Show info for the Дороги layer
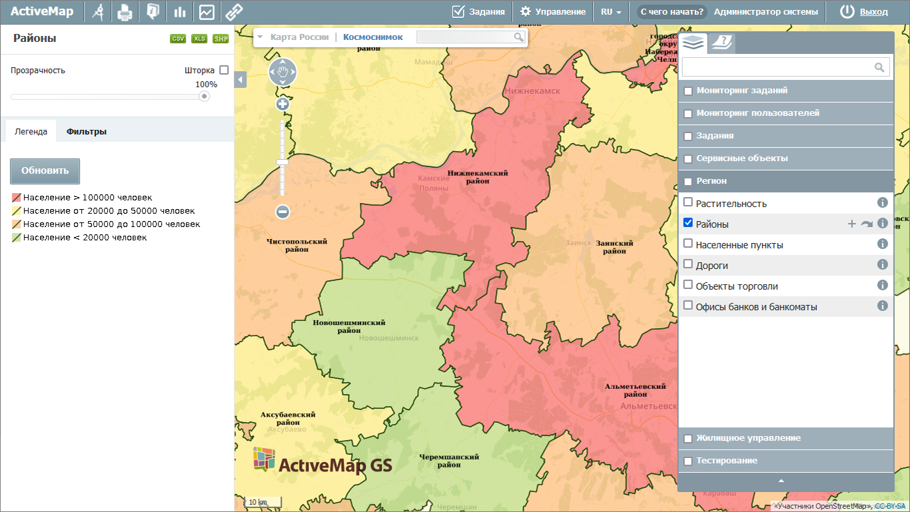 [x=883, y=265]
